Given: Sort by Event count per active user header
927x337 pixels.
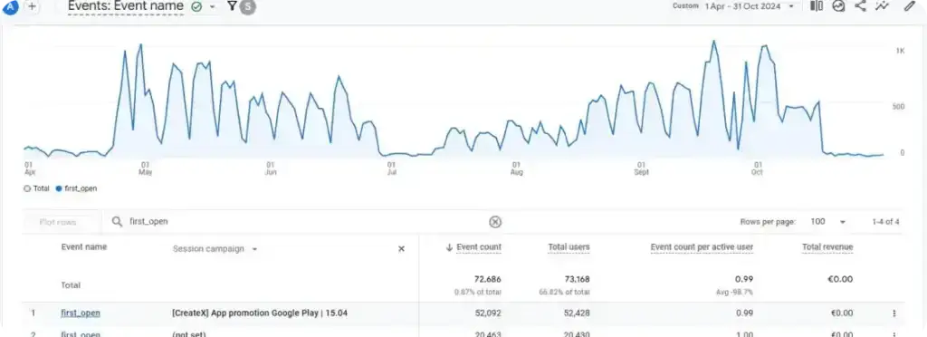Looking at the screenshot, I should click(702, 247).
